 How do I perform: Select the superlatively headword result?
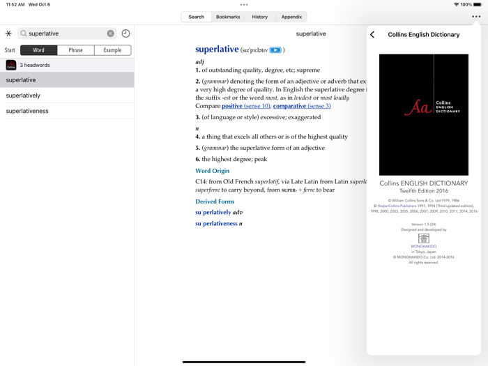(67, 96)
